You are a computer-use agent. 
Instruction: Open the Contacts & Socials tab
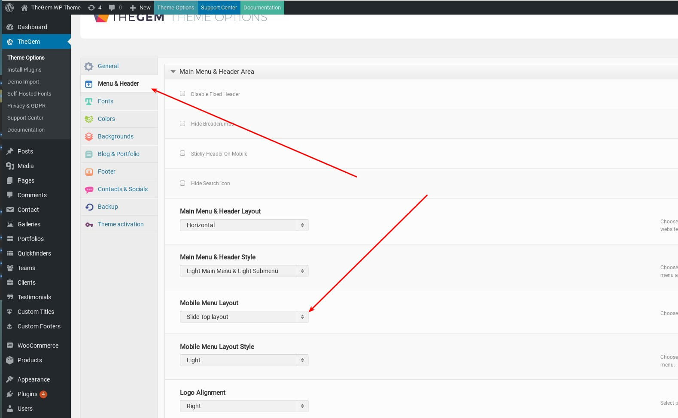[119, 189]
